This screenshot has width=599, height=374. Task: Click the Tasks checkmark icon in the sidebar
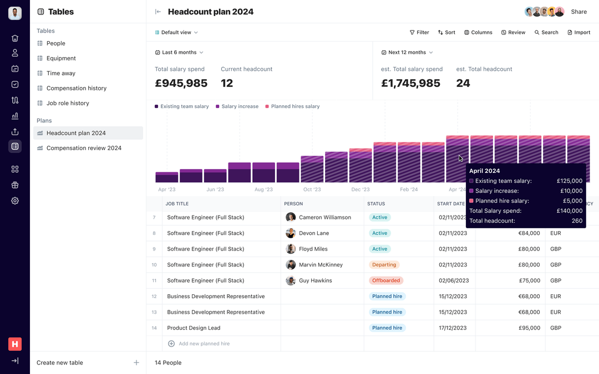[x=15, y=83]
